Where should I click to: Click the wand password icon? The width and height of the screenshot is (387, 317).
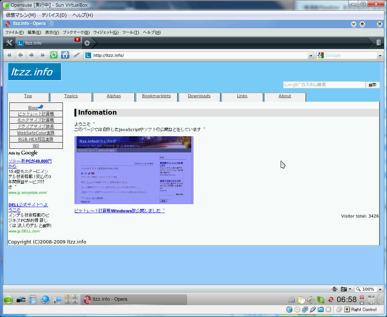click(x=77, y=55)
